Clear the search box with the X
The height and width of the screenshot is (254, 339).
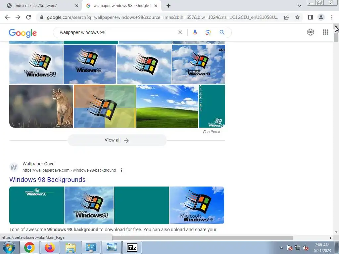(x=180, y=32)
